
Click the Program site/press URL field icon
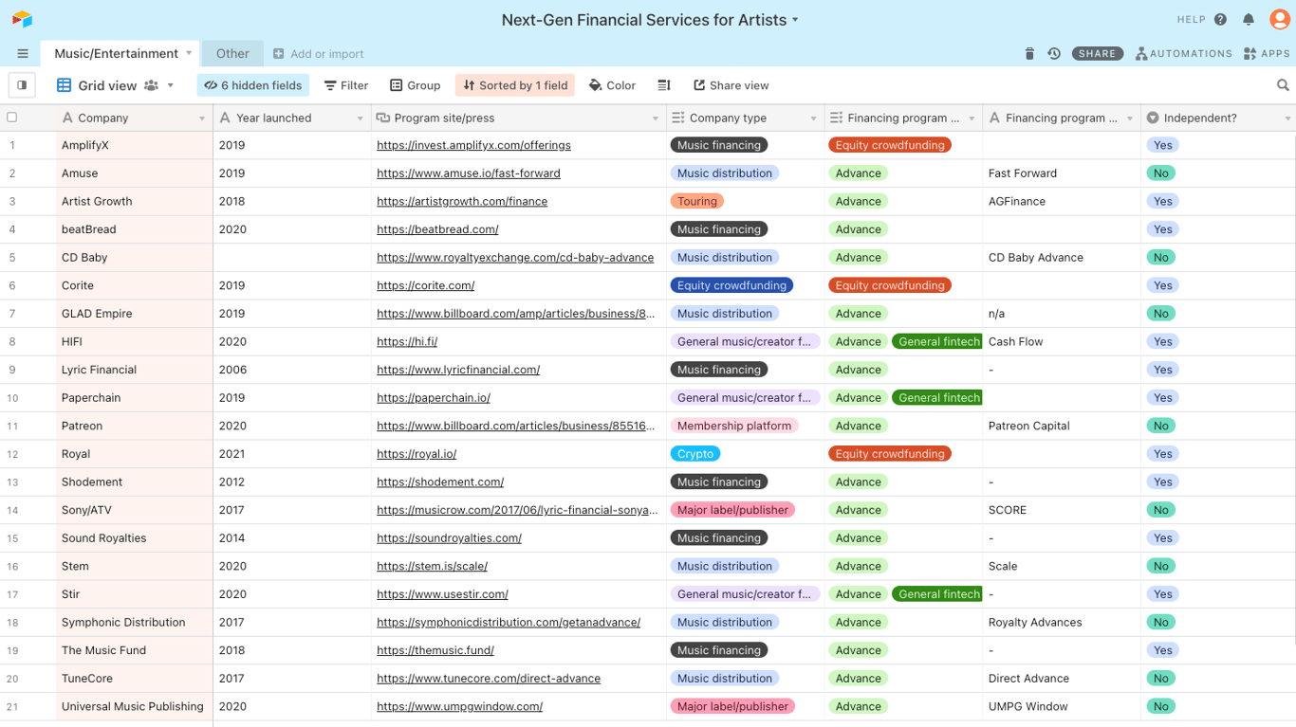pyautogui.click(x=383, y=118)
